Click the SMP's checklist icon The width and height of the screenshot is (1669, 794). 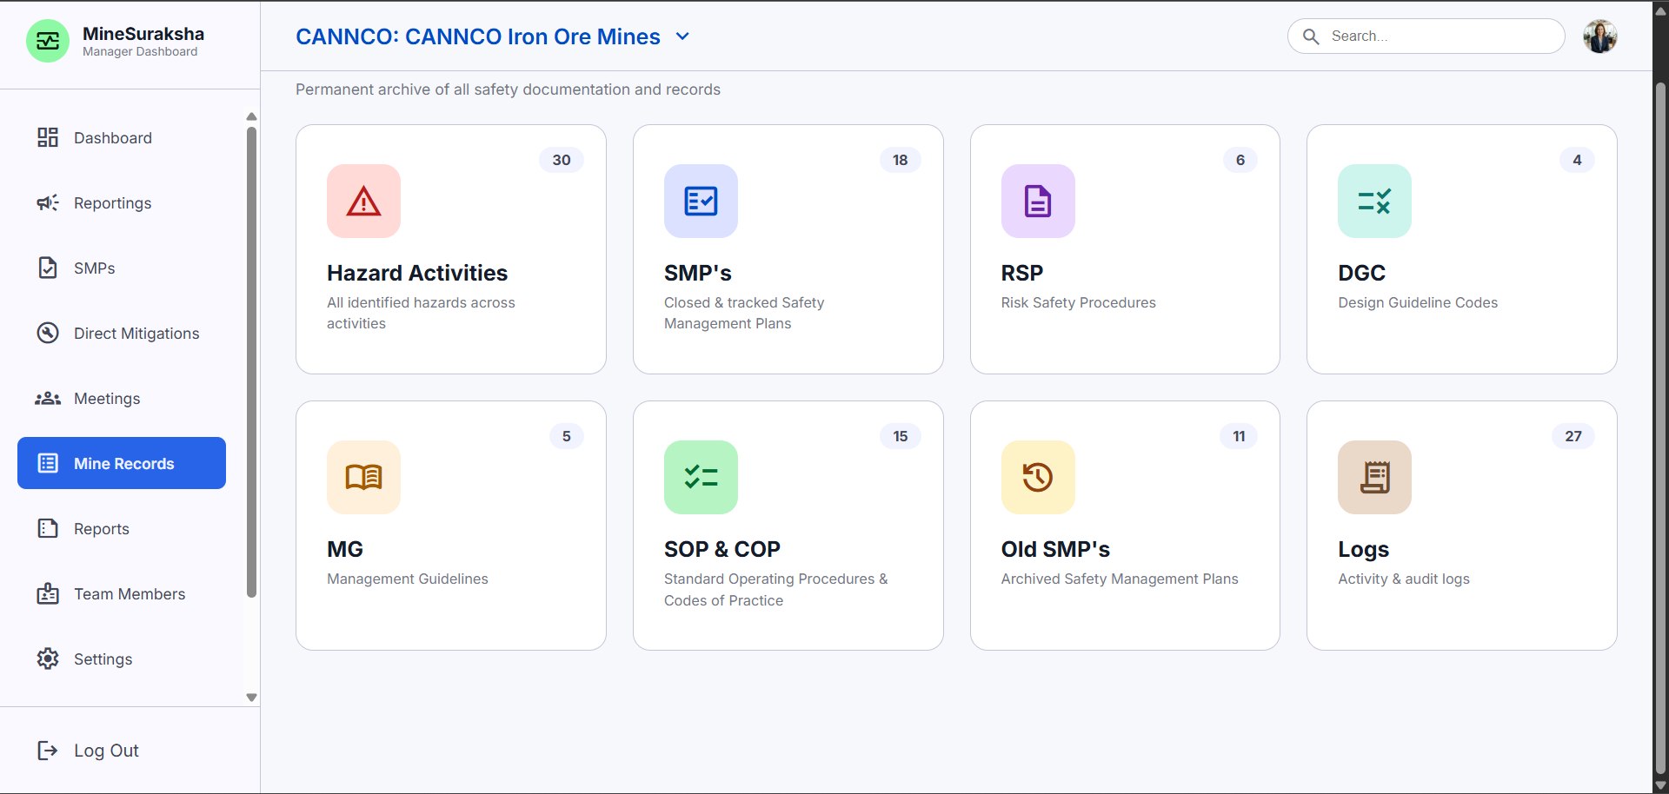(x=701, y=201)
